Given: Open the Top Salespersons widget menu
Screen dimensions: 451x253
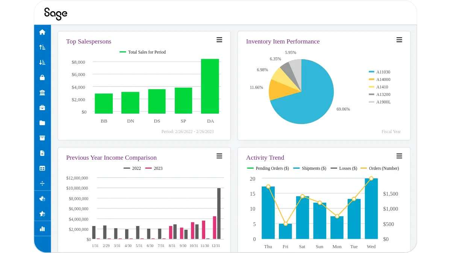Looking at the screenshot, I should (x=219, y=39).
